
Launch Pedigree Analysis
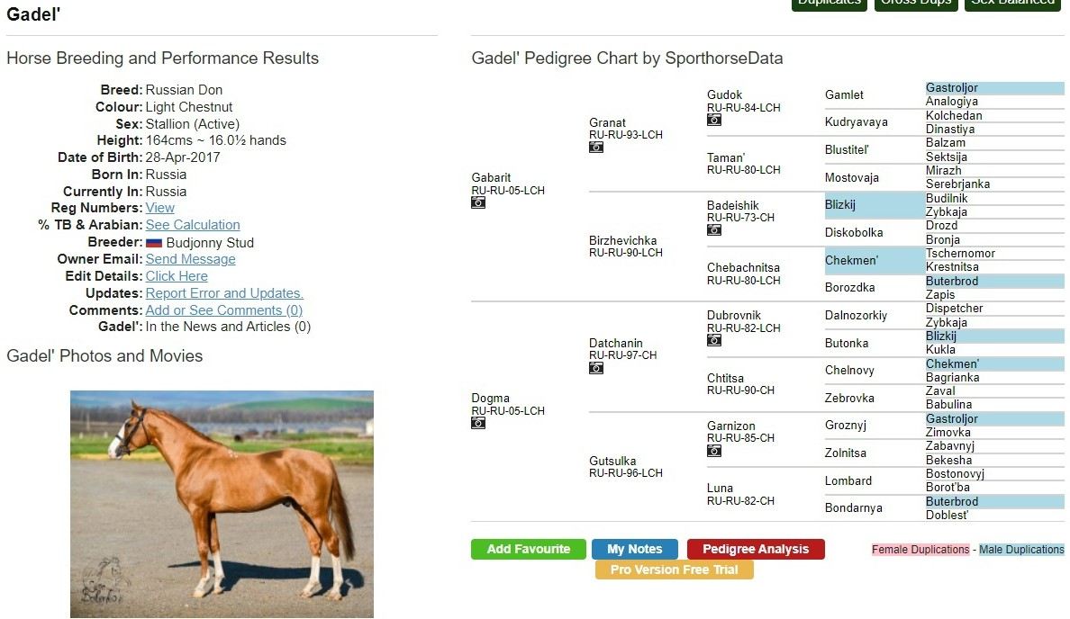(756, 549)
